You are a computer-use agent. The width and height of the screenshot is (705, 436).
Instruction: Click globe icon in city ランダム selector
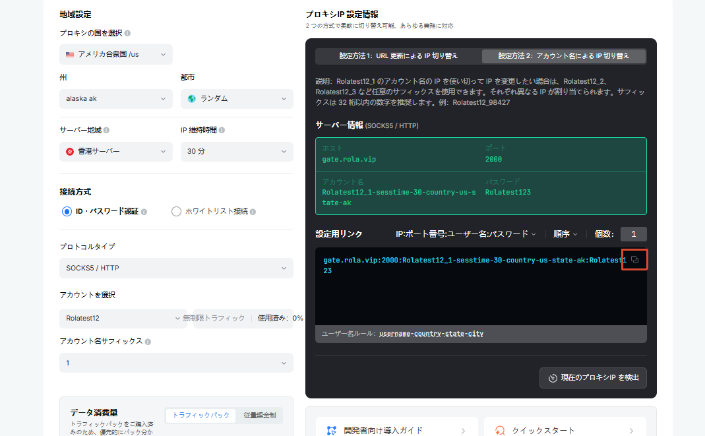tap(191, 98)
